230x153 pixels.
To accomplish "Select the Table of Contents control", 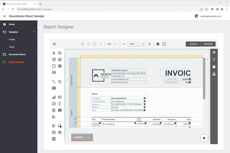I will click(54, 126).
